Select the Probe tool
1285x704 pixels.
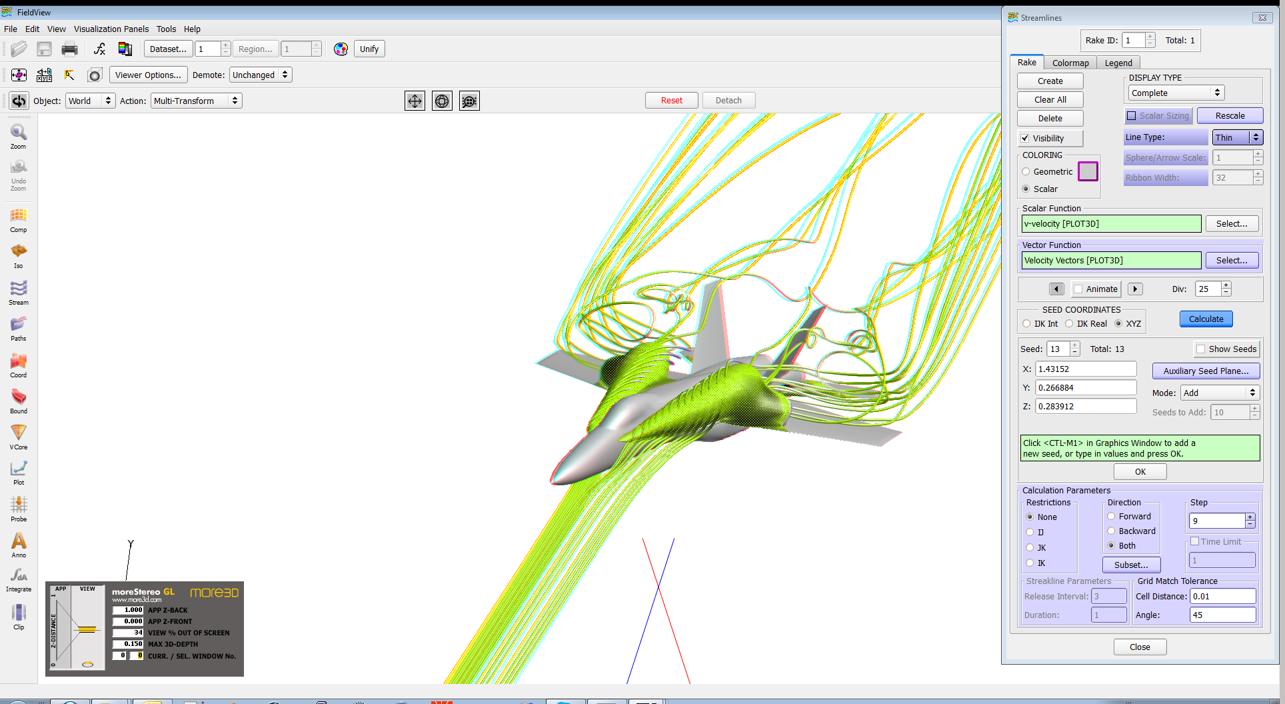coord(19,509)
